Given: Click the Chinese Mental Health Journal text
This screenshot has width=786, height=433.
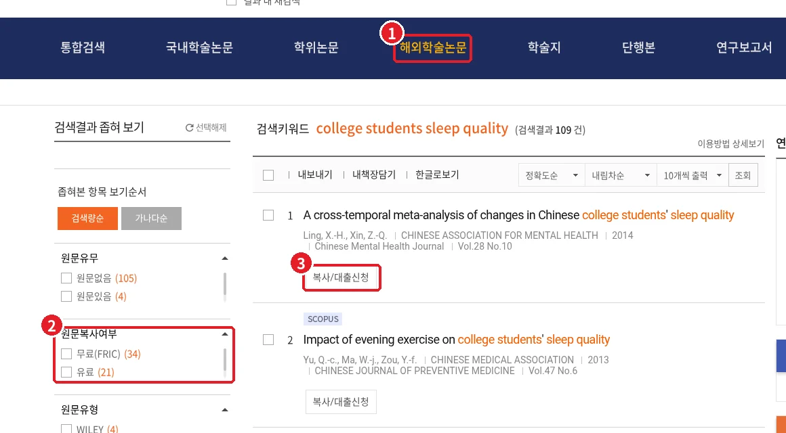Looking at the screenshot, I should click(x=379, y=246).
